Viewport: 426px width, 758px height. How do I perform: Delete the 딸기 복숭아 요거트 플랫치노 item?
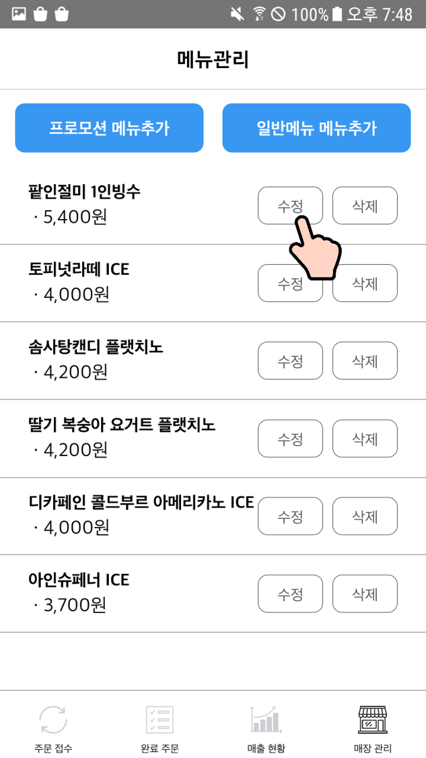click(x=365, y=438)
